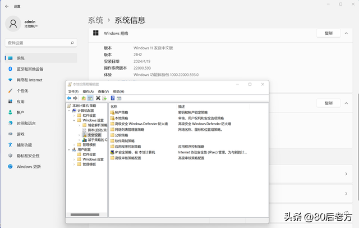The width and height of the screenshot is (359, 228).
Task: Click 系统 in the breadcrumb header
Action: tap(96, 20)
